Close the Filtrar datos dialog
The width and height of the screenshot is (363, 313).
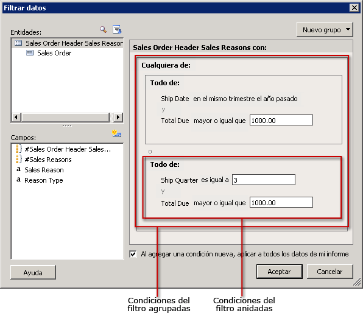(x=354, y=8)
